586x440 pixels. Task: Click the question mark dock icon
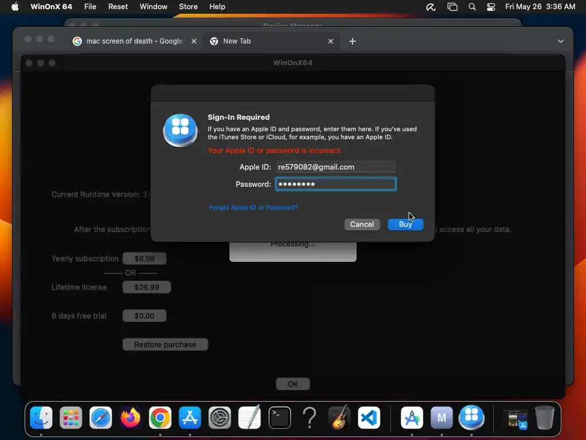pyautogui.click(x=310, y=418)
